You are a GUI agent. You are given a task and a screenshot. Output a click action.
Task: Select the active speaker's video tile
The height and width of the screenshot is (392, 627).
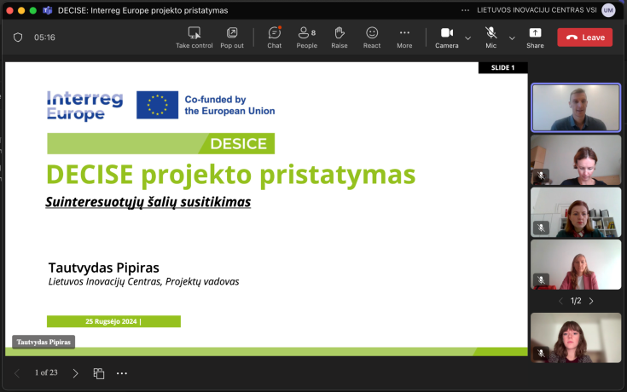pos(576,107)
